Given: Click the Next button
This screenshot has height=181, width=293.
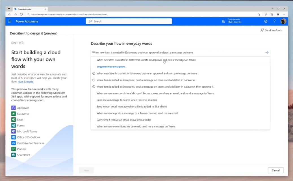Looking at the screenshot, I should tap(86, 170).
